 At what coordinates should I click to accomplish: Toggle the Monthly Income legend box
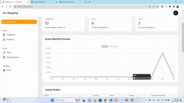104,46
